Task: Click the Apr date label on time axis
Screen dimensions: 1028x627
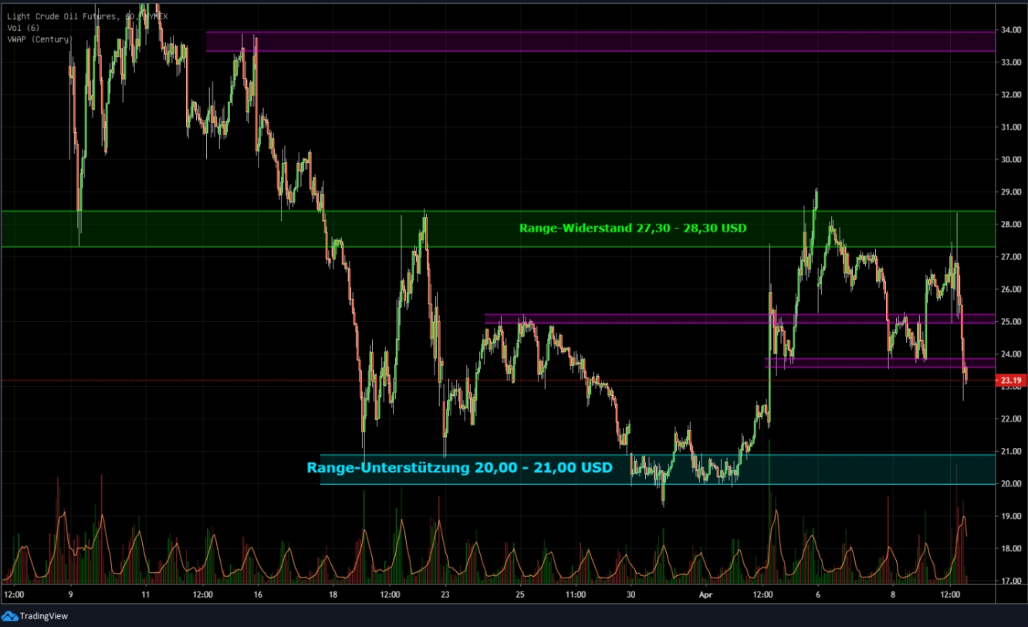Action: tap(706, 595)
